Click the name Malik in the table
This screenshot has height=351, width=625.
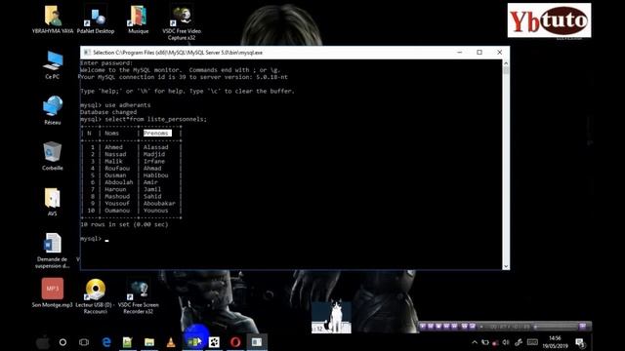(114, 162)
